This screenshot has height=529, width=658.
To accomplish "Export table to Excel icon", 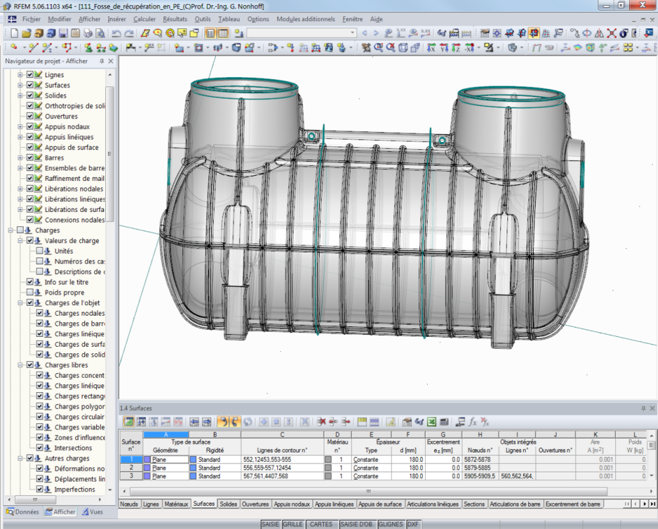I will tap(432, 422).
